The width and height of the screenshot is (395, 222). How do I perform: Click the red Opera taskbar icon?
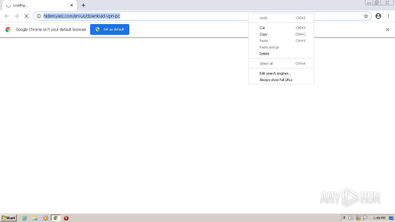[66, 218]
